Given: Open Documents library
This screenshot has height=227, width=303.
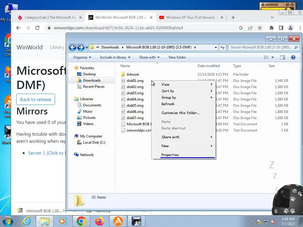Looking at the screenshot, I should coord(89,105).
